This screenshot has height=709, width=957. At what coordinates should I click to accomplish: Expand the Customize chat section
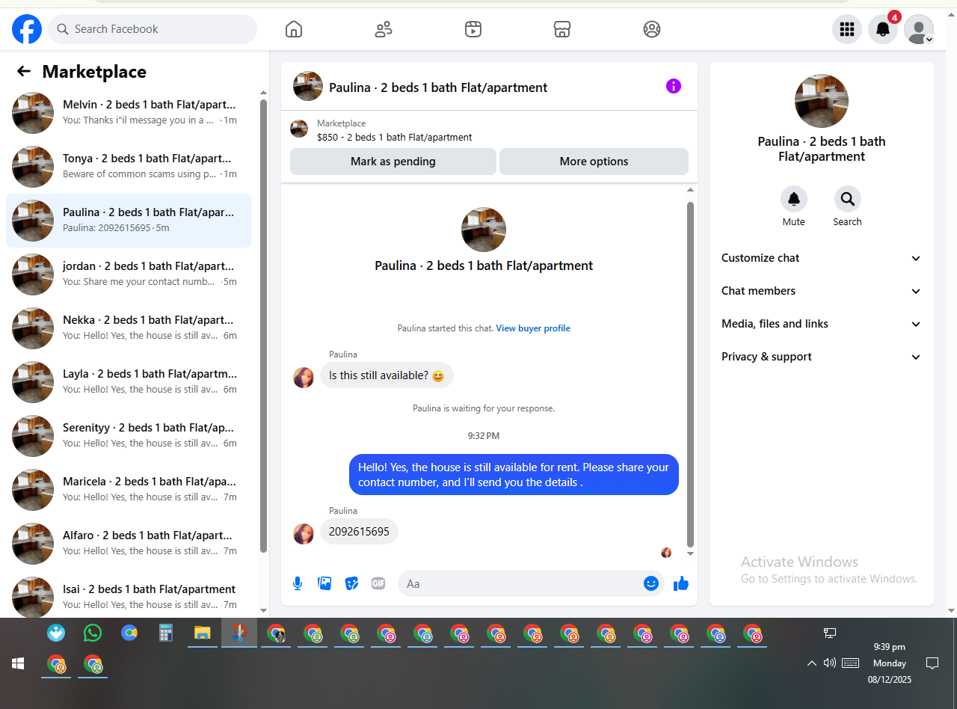tap(822, 258)
